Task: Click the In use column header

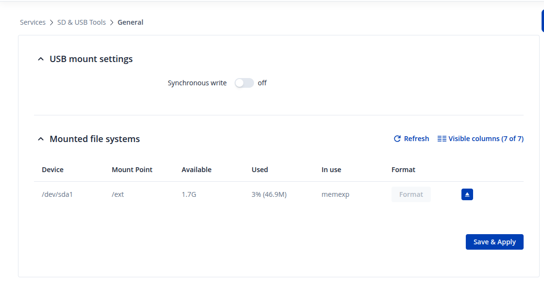Action: click(331, 170)
